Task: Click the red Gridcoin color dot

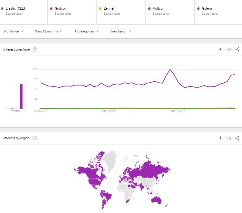Action: coord(51,9)
